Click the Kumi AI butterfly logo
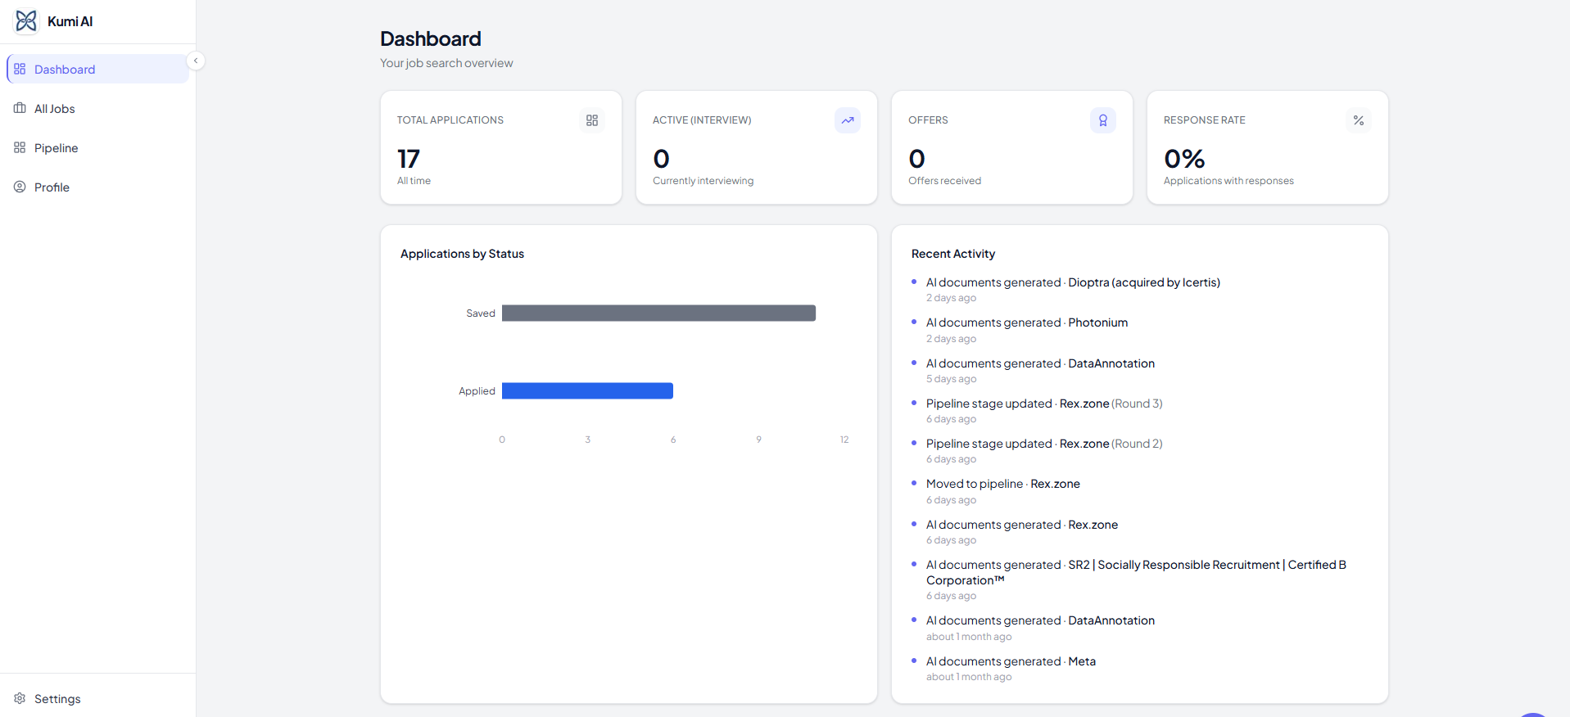The image size is (1570, 717). 26,21
